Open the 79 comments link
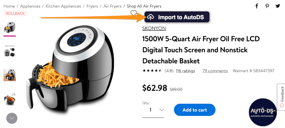The height and width of the screenshot is (128, 285). coord(215,71)
